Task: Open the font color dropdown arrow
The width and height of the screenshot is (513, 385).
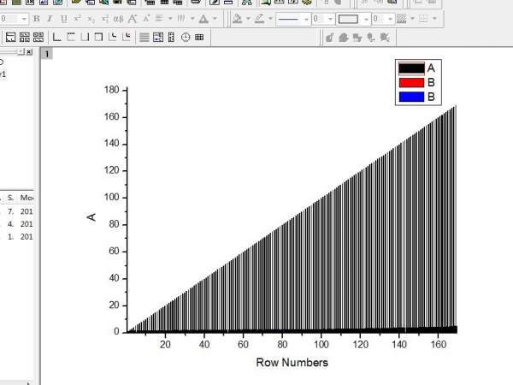Action: pyautogui.click(x=215, y=19)
